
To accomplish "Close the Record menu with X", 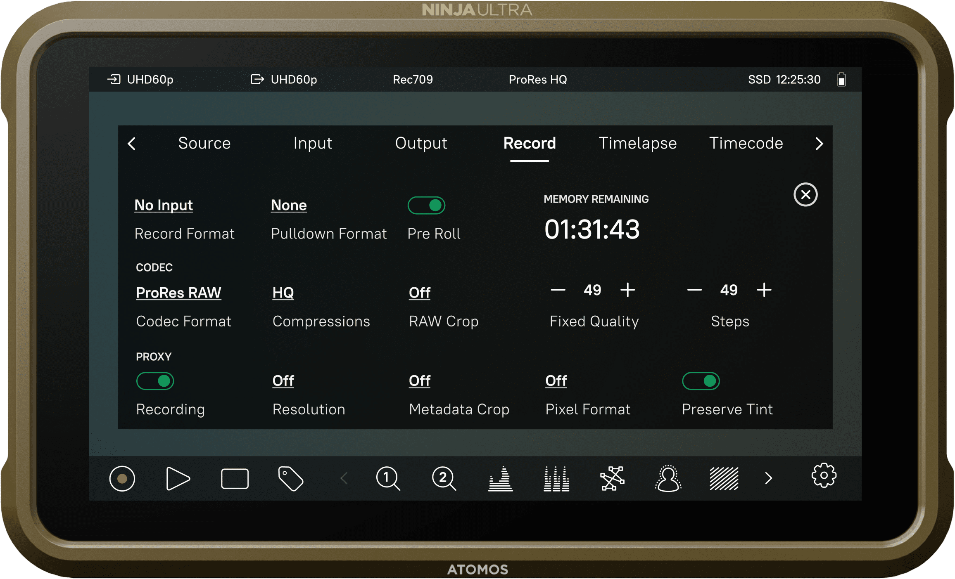I will pos(805,194).
